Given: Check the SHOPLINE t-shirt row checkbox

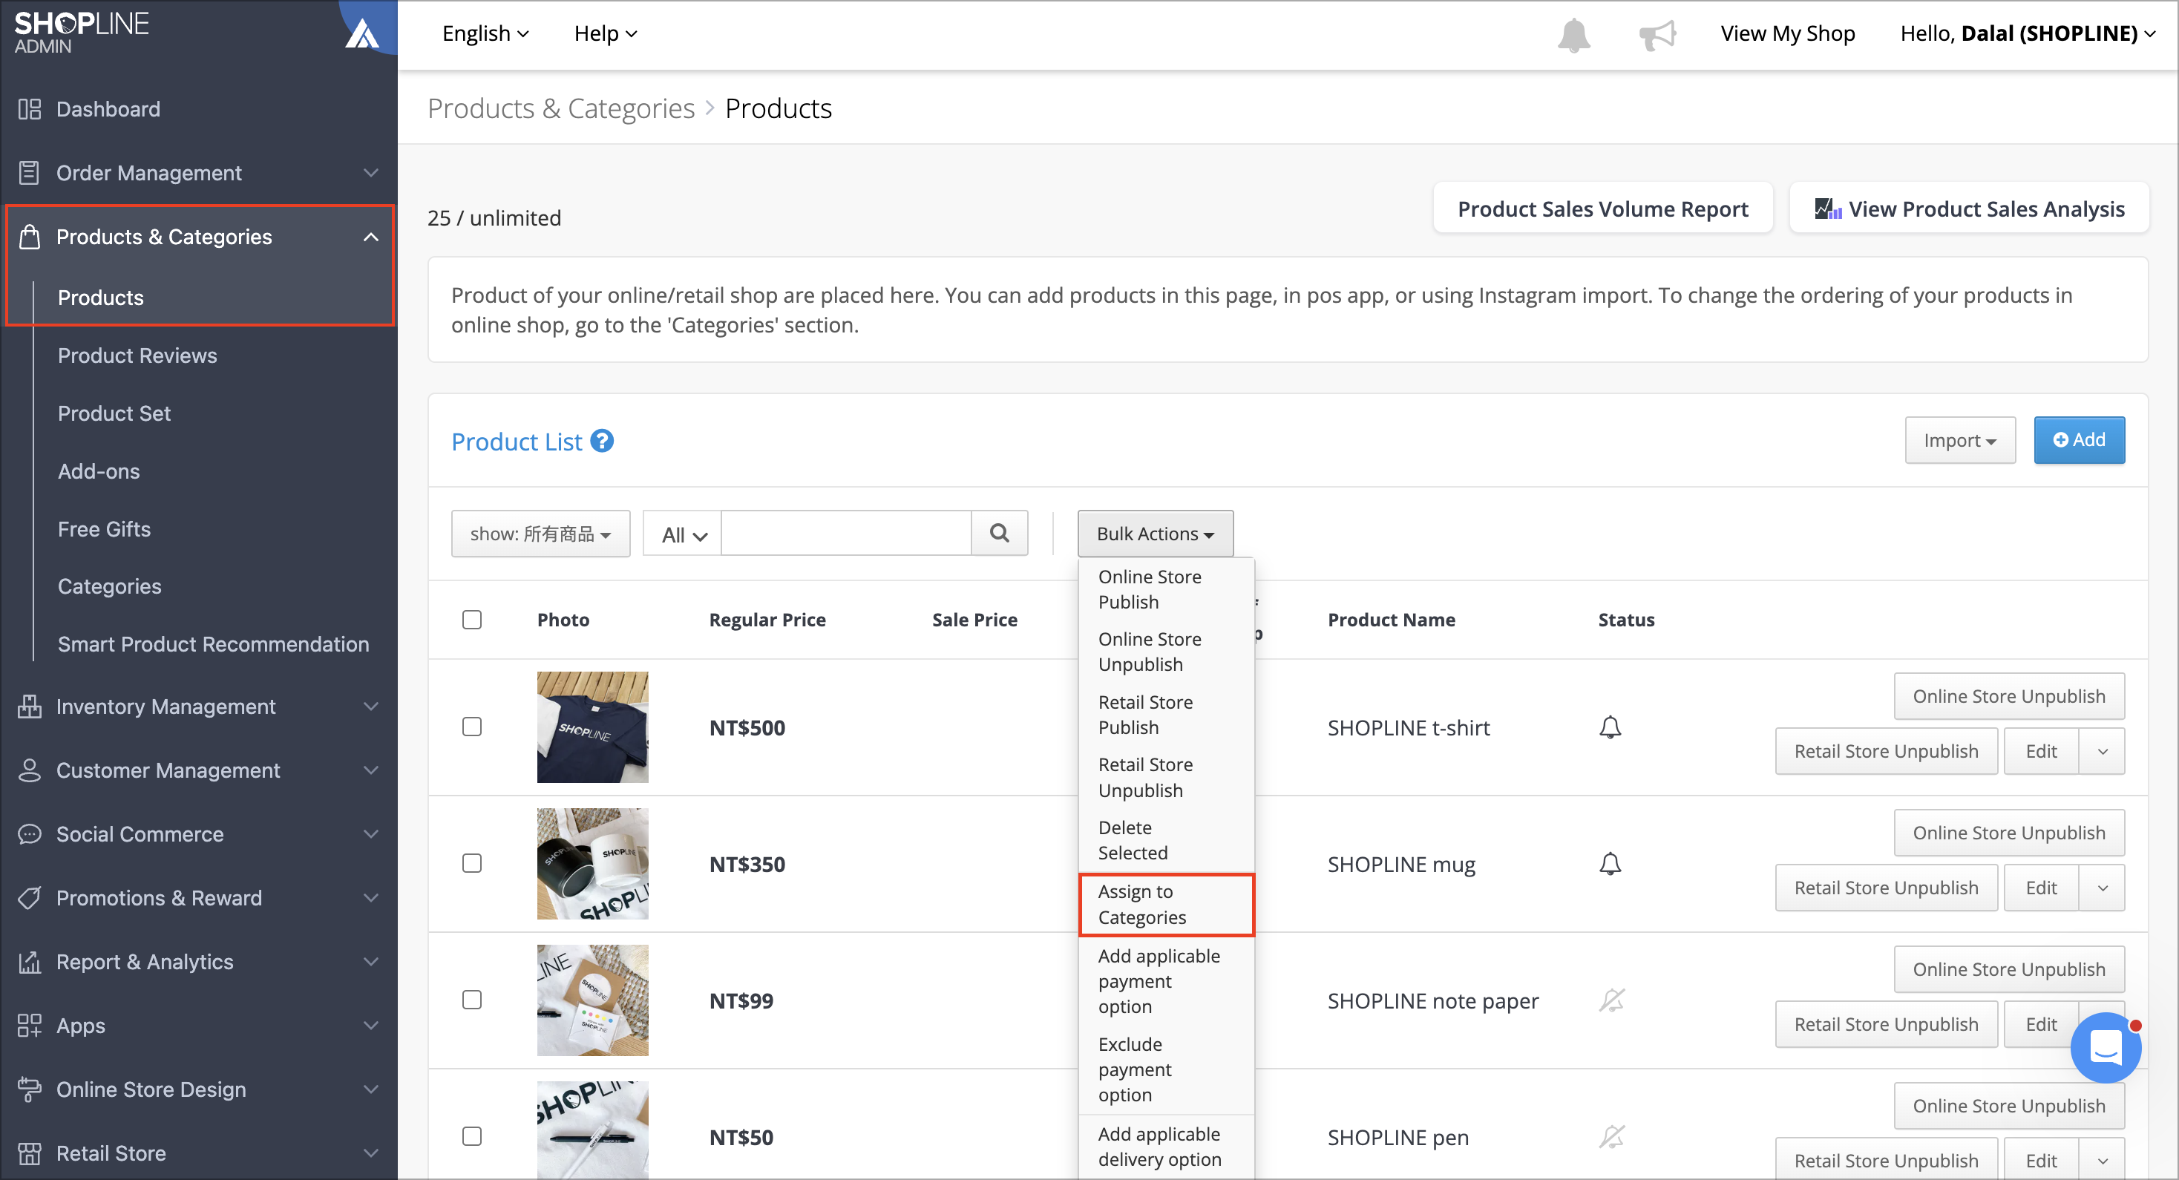Looking at the screenshot, I should 472,727.
